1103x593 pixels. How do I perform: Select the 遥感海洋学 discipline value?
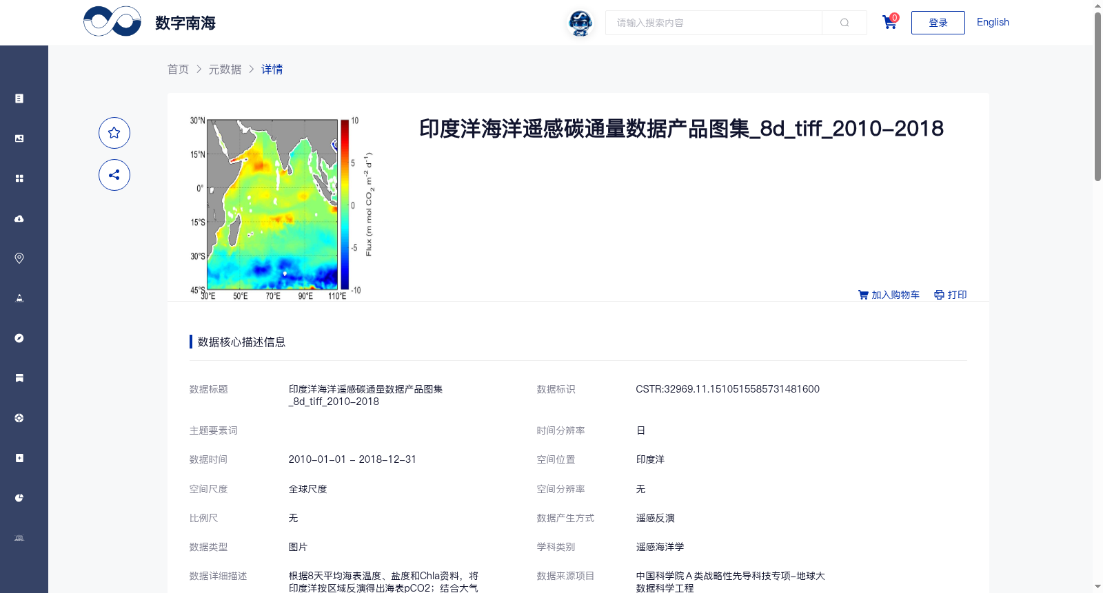(660, 547)
